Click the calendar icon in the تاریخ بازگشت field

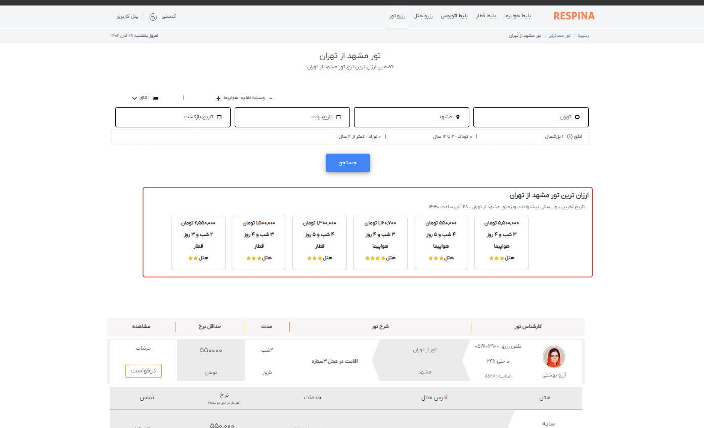coord(219,117)
